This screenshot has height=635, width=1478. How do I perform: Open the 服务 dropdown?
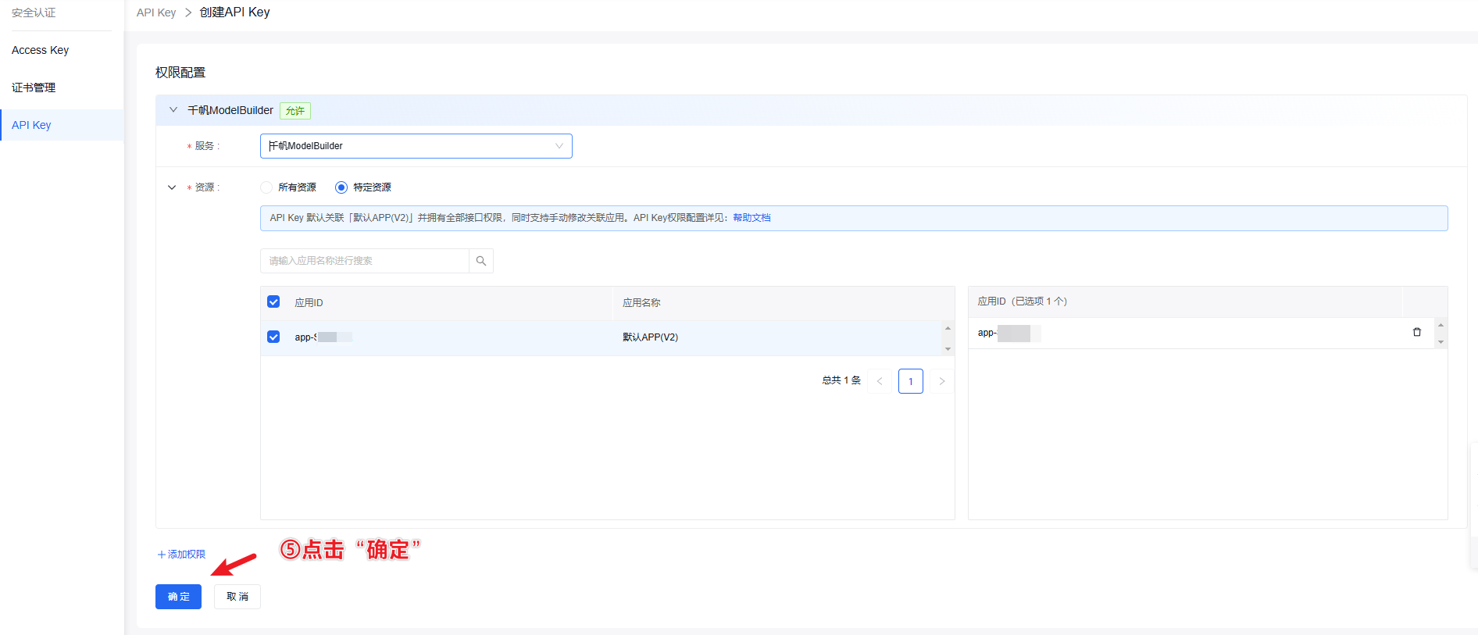tap(416, 146)
